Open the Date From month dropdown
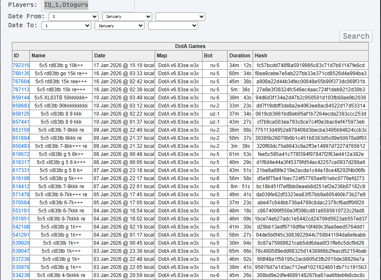Screen dimensions: 381x280 (x=127, y=17)
